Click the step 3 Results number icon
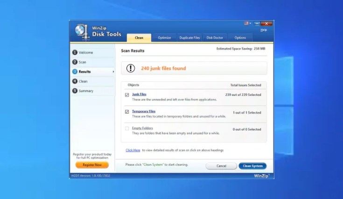343x199 pixels. coord(75,71)
